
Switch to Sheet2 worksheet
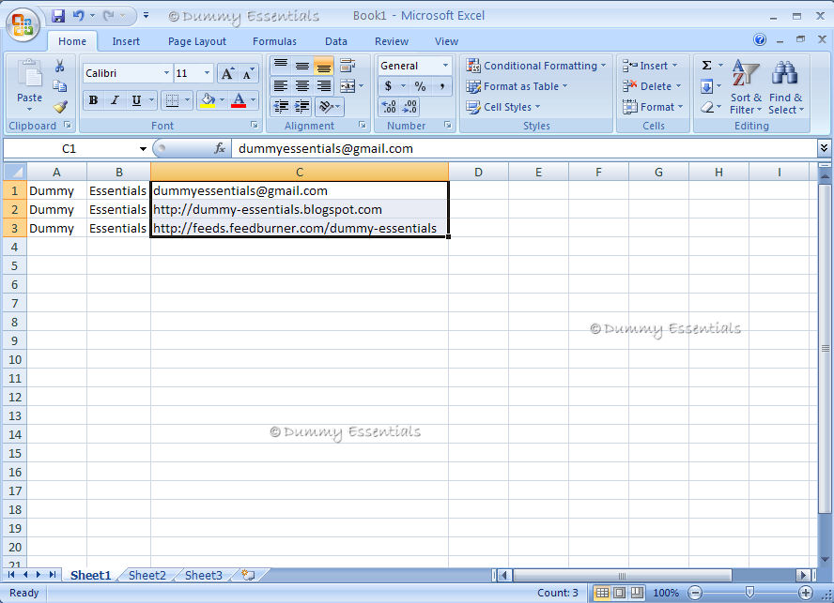pos(147,576)
